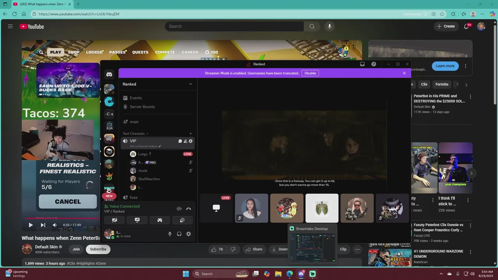
Task: Turn on Discord camera
Action: pos(114,220)
